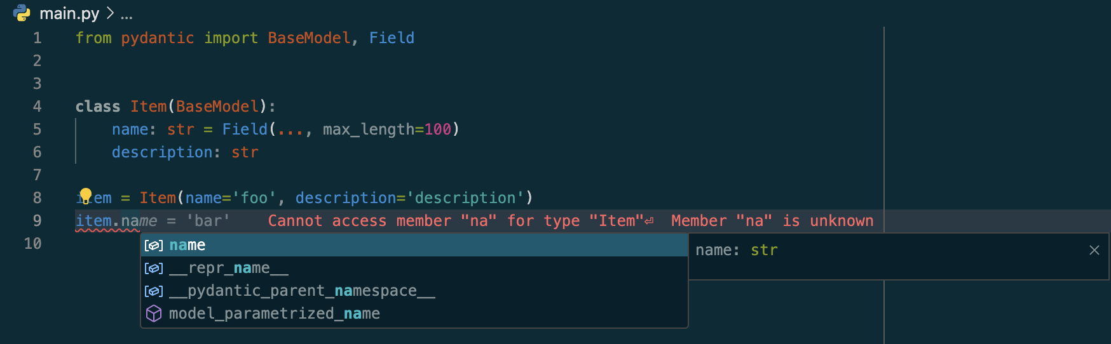
Task: Pick the __repr_name__ completion entry
Action: click(229, 268)
